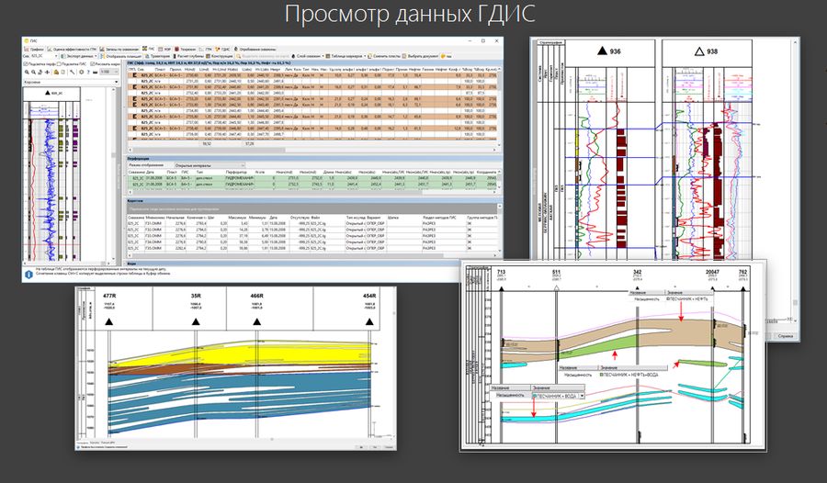This screenshot has height=483, width=827.
Task: Toggle Подсветка перф. checkbox
Action: 39,64
